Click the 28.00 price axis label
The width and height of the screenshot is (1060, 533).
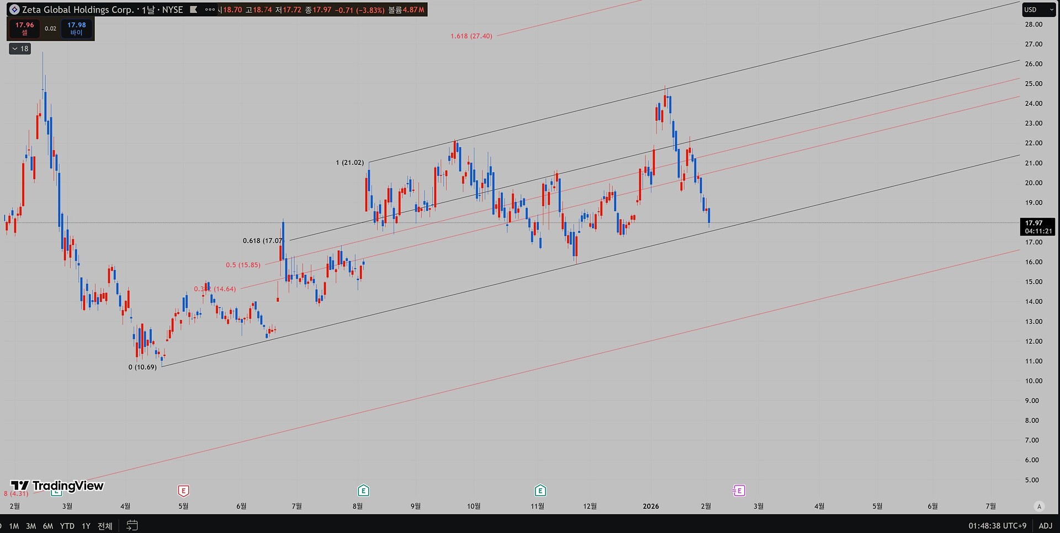1033,24
